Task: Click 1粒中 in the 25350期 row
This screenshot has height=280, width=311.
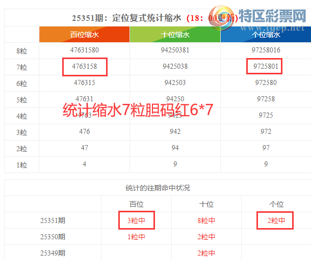Action: tap(137, 236)
